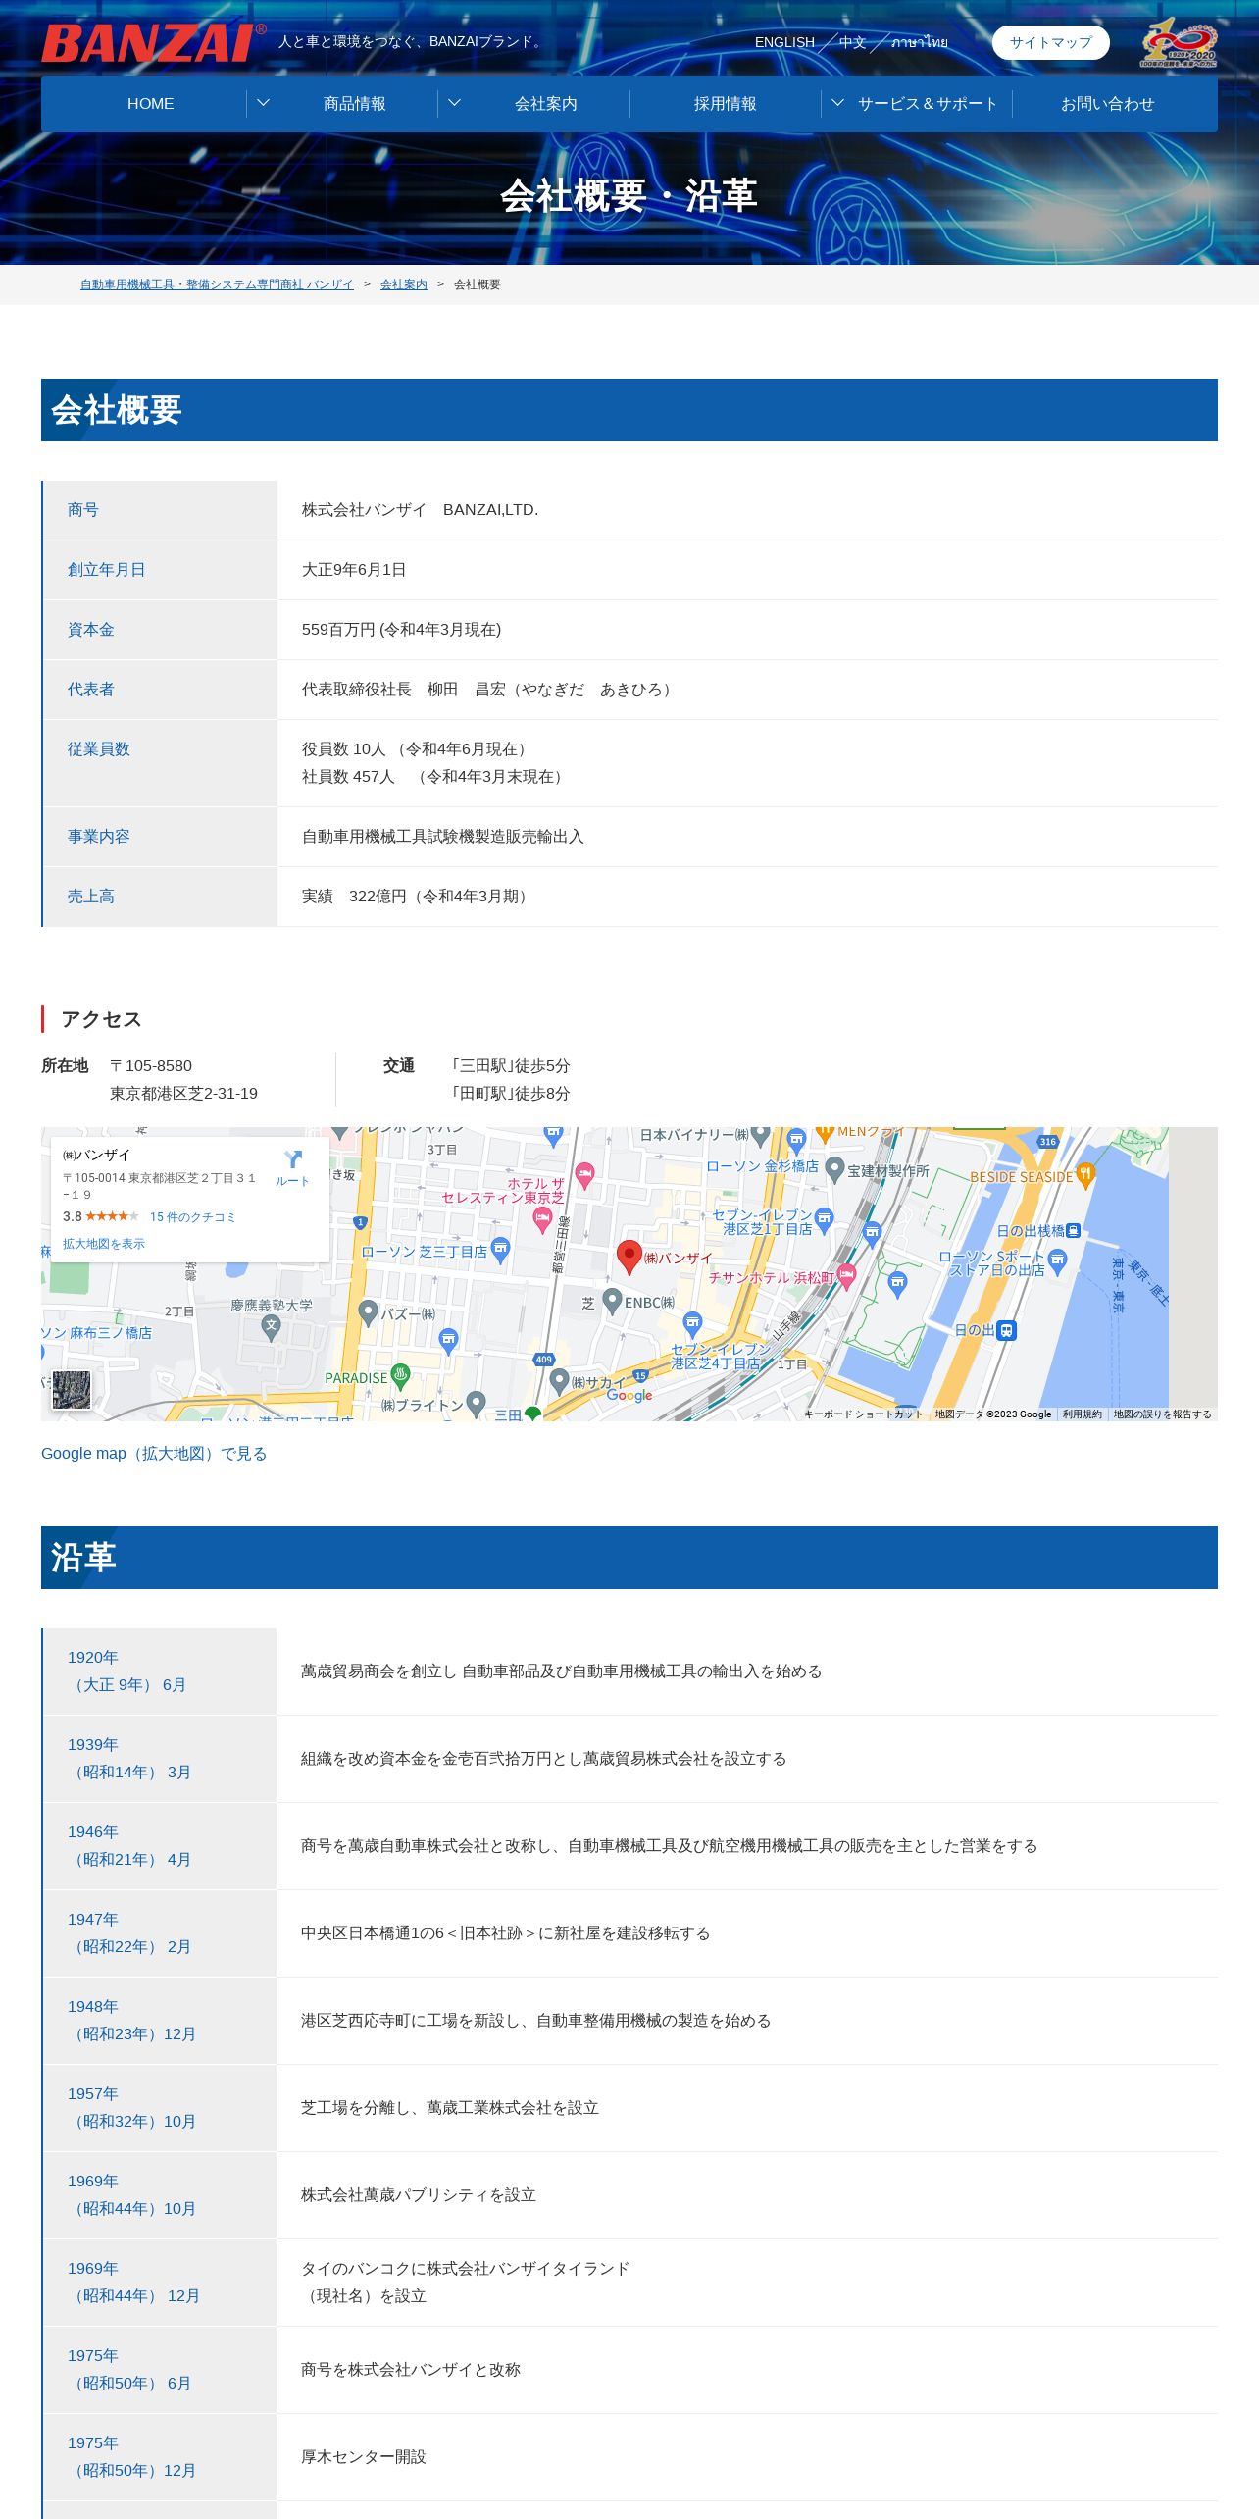Viewport: 1259px width, 2519px height.
Task: Open the 会社案内 breadcrumb link
Action: (x=404, y=284)
